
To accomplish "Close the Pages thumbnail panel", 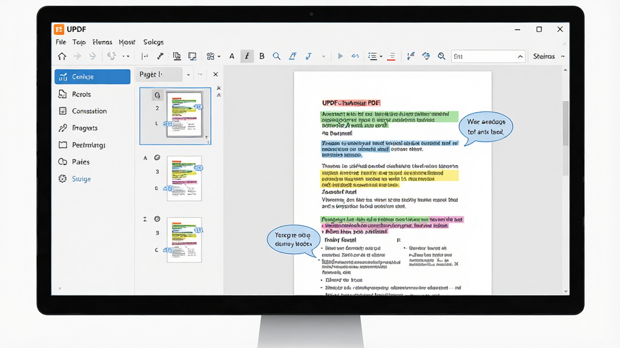I will [216, 74].
